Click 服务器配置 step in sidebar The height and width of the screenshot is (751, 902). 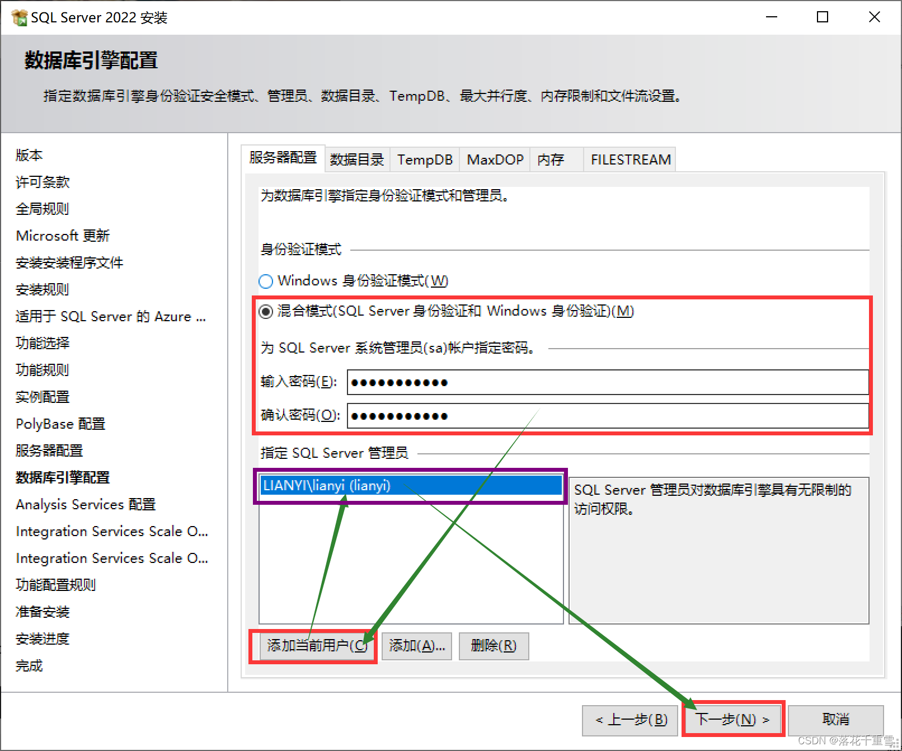pyautogui.click(x=49, y=450)
